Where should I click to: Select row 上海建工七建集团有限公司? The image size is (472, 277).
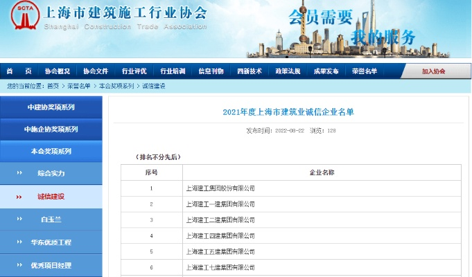[291, 267]
